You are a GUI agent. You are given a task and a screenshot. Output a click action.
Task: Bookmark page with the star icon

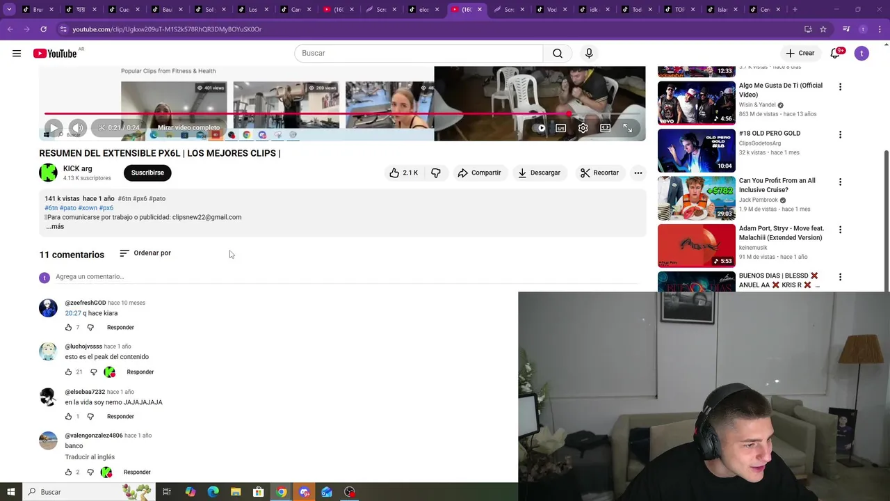coord(823,29)
